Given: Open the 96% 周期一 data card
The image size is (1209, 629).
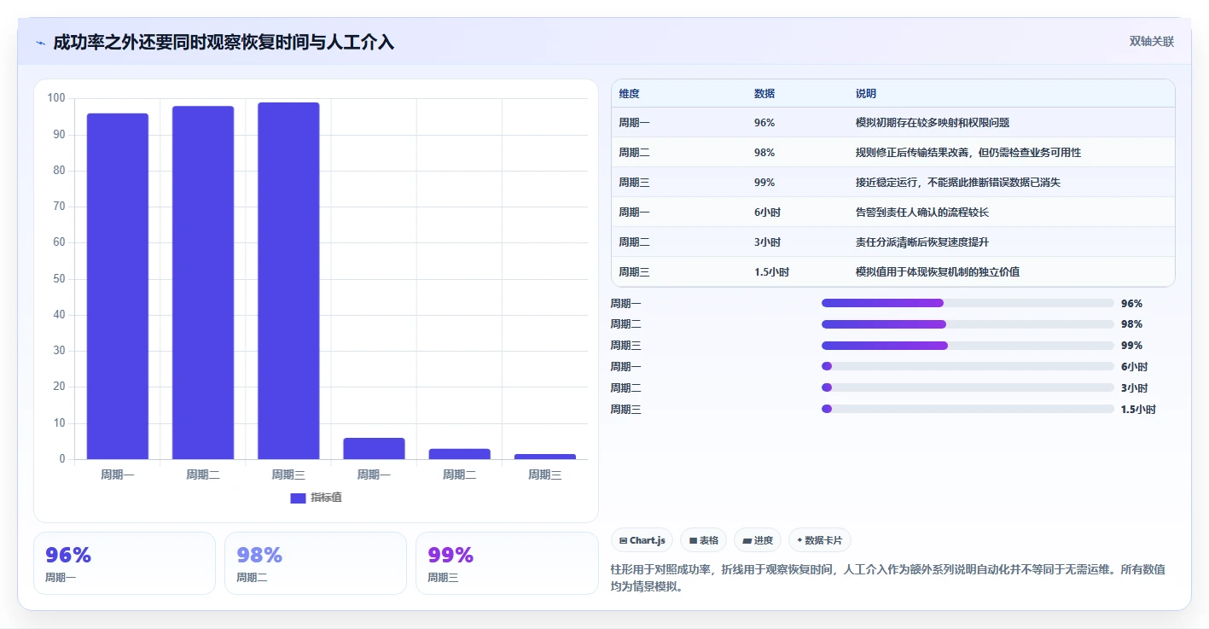Looking at the screenshot, I should tap(125, 563).
